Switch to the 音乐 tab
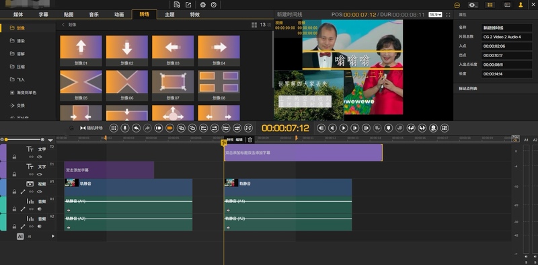The image size is (538, 265). tap(94, 14)
